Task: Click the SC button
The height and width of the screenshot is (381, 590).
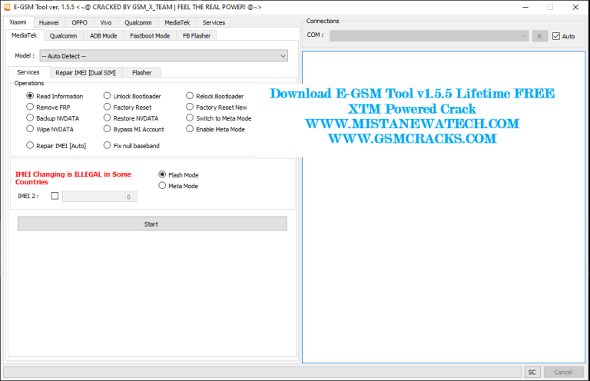Action: [532, 372]
